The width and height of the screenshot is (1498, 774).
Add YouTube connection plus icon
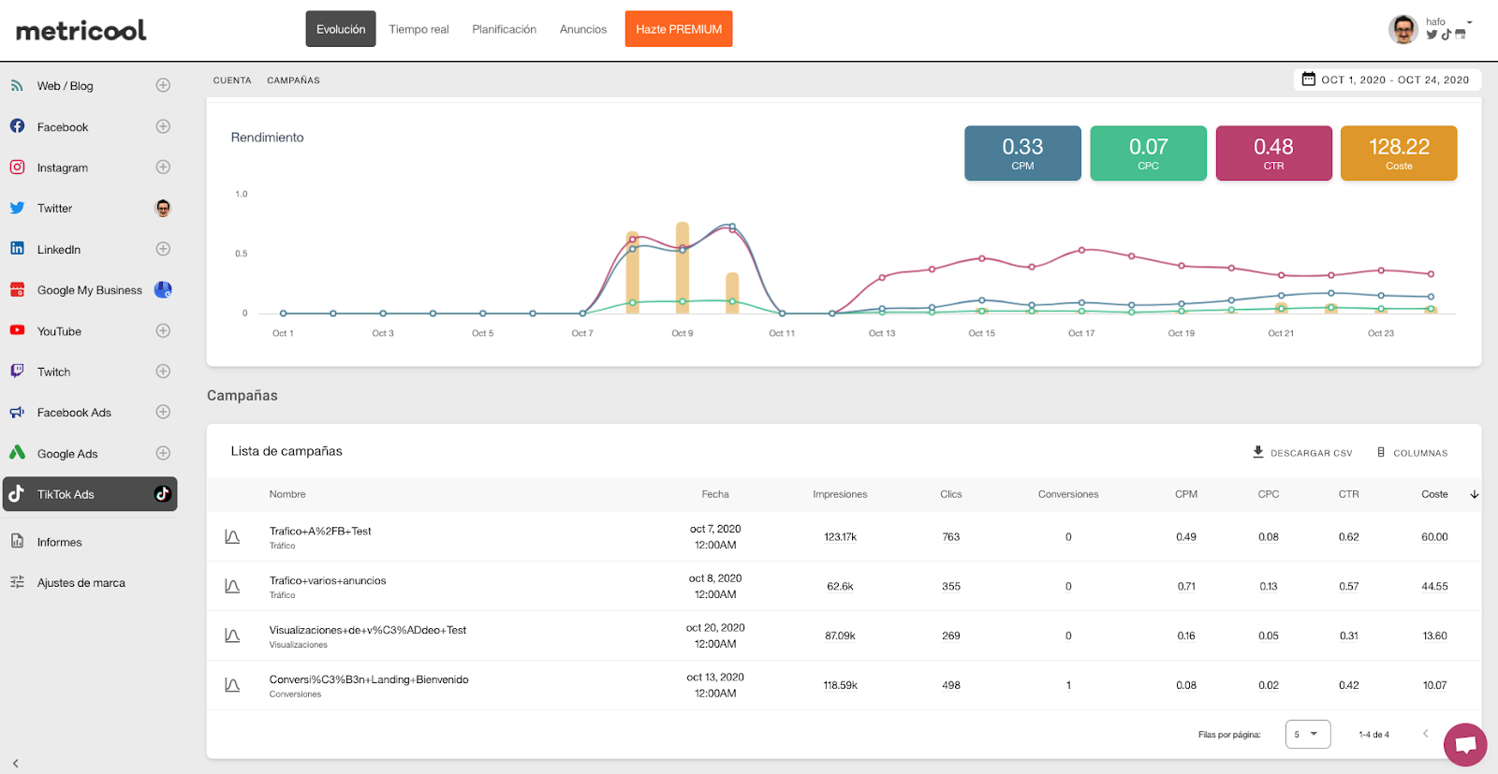163,330
